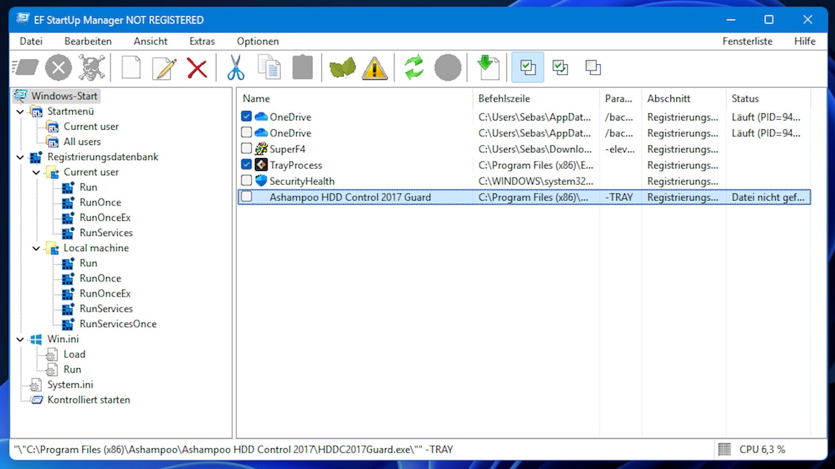The height and width of the screenshot is (469, 835).
Task: Disable the TrayProcess checkbox
Action: click(x=246, y=165)
